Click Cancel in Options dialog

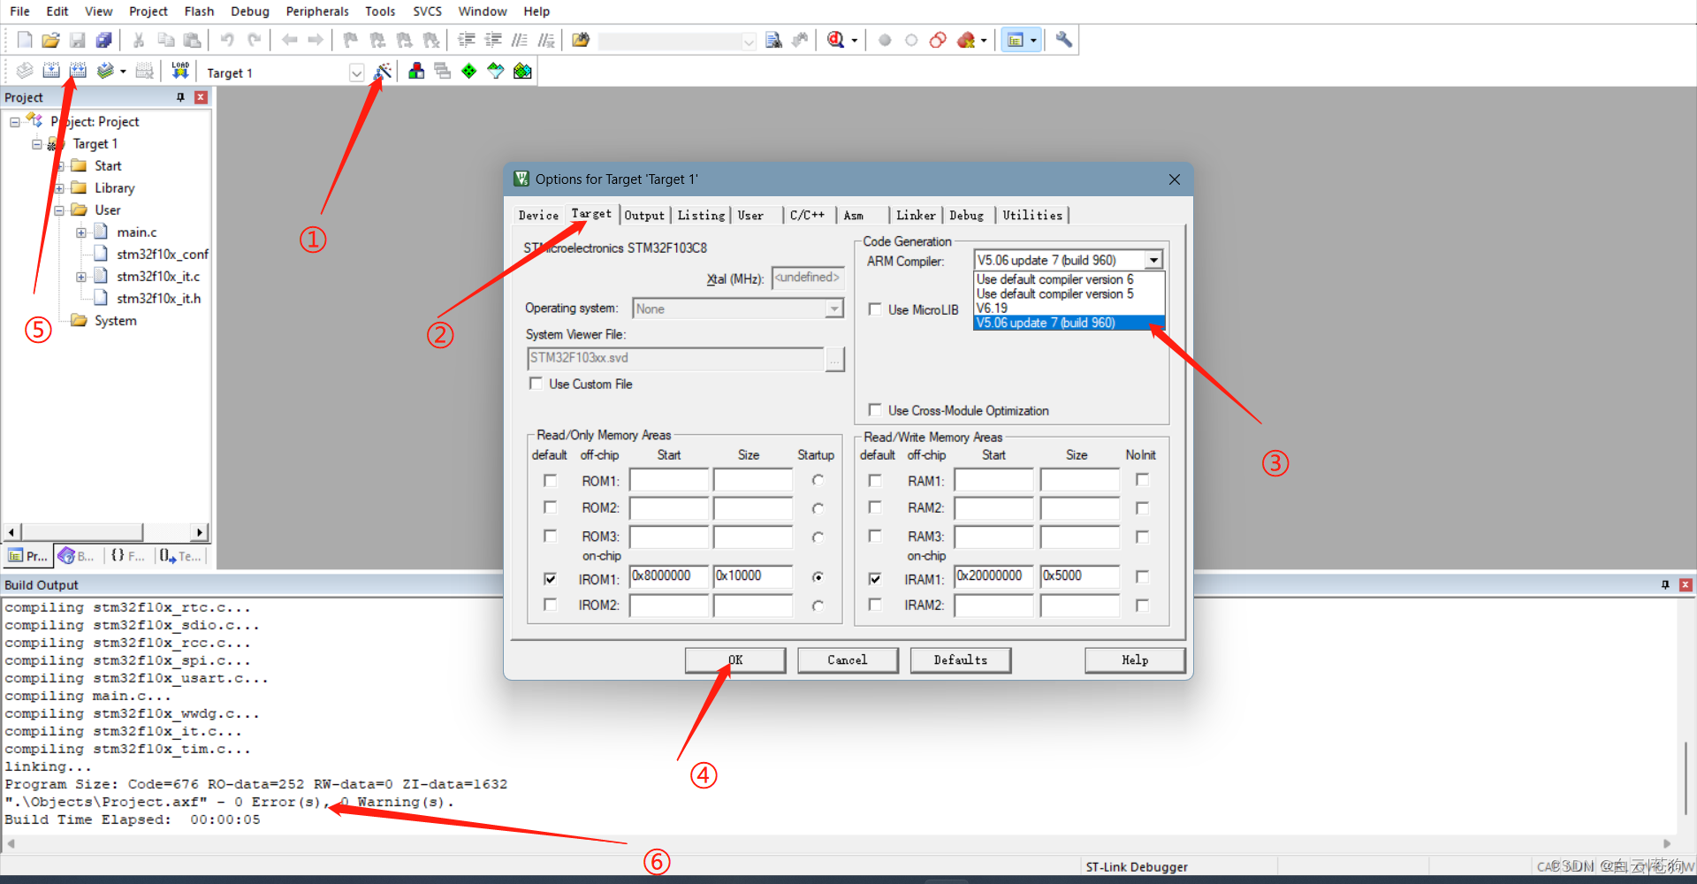coord(848,660)
